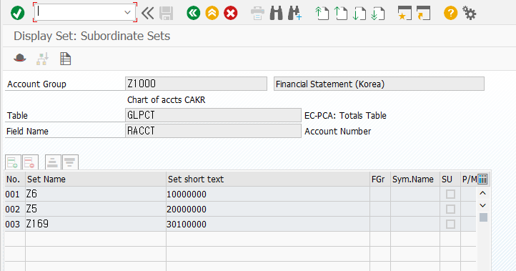The width and height of the screenshot is (516, 271).
Task: Click short text cell 10000000
Action: point(268,194)
